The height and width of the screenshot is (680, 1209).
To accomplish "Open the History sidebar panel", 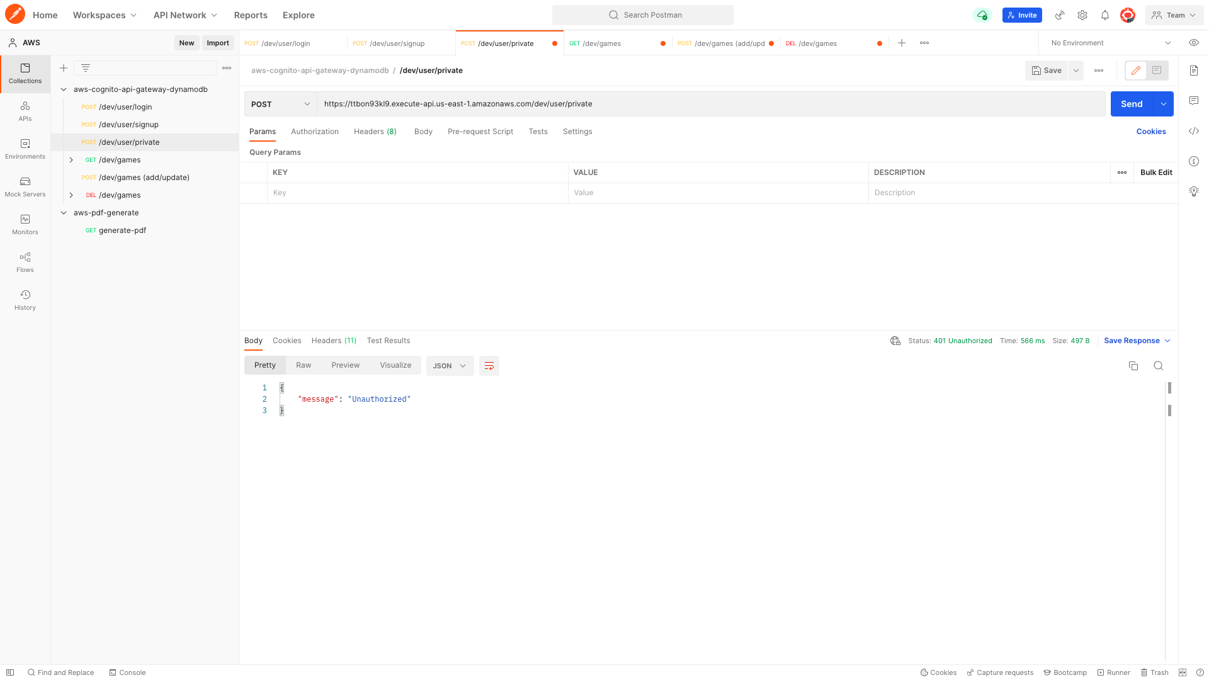I will (25, 300).
